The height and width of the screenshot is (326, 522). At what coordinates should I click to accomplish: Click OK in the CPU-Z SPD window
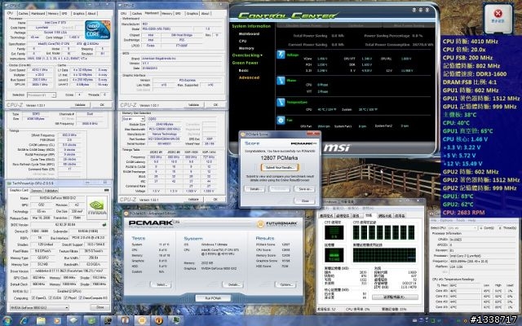(215, 199)
